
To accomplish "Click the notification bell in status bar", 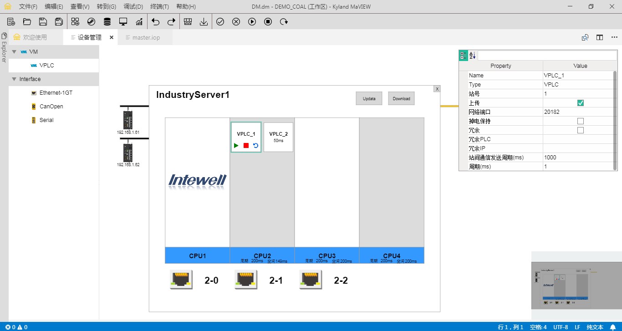I will tap(613, 327).
